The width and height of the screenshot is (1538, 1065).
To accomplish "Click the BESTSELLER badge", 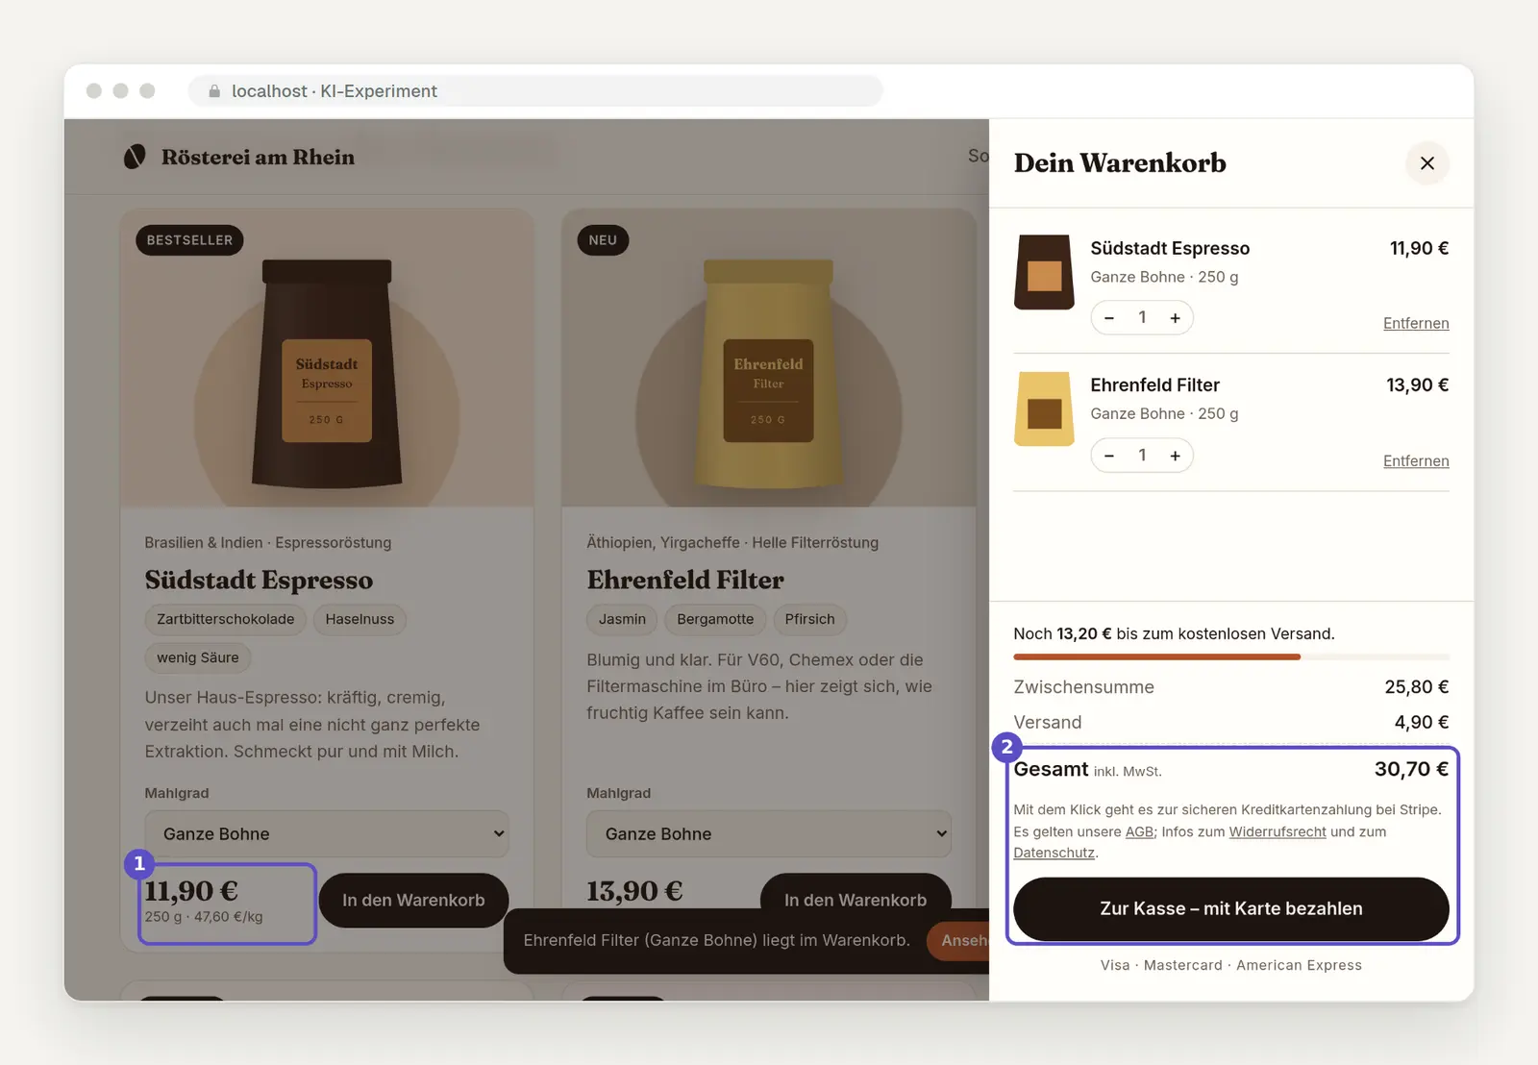I will (189, 240).
